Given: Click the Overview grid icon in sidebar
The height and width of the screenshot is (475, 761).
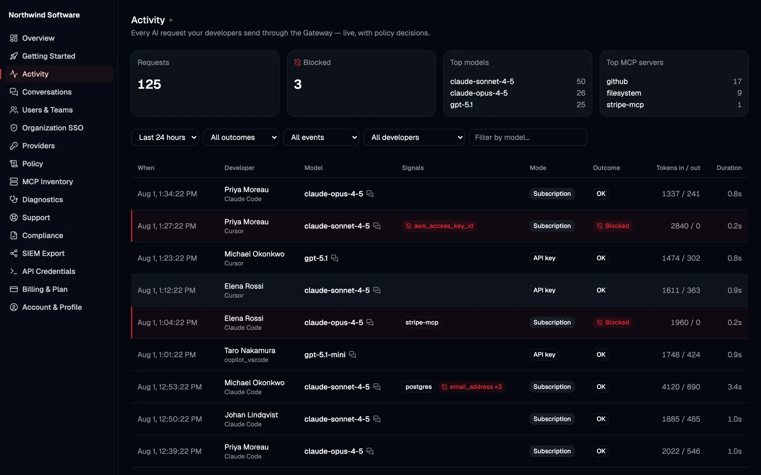Looking at the screenshot, I should pos(14,38).
